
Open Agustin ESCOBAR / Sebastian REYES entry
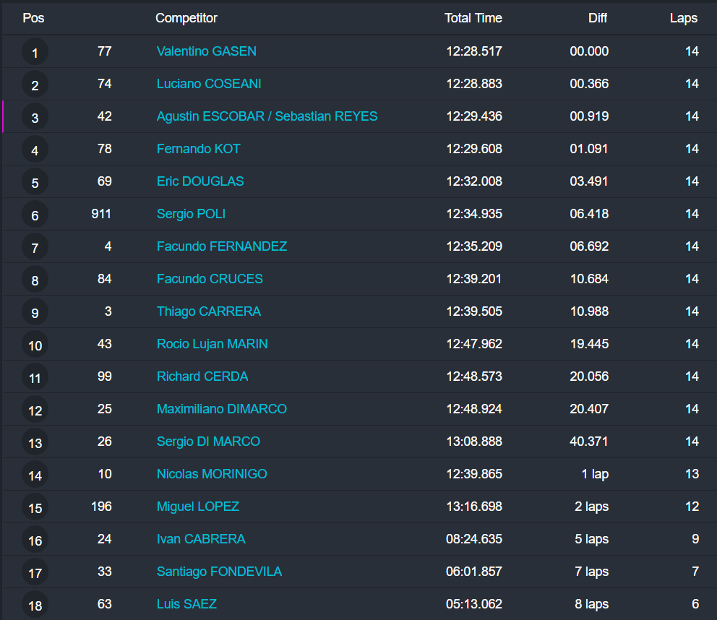[267, 116]
